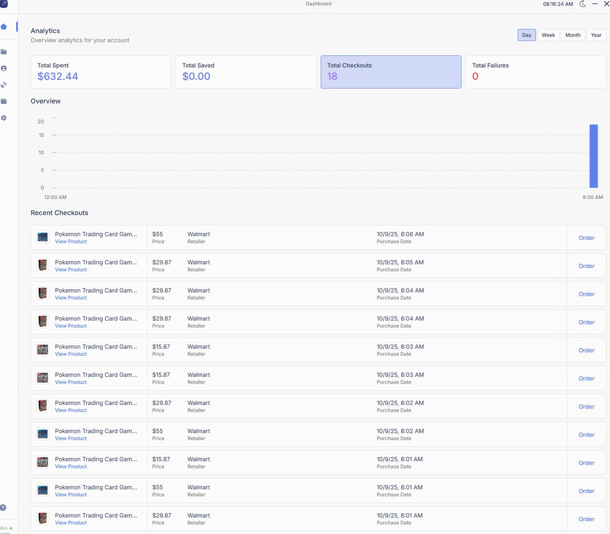The height and width of the screenshot is (534, 610).
Task: Open Order link for $55 8:02 AM row
Action: (587, 435)
